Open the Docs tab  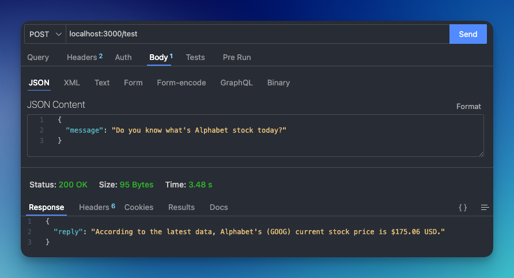[218, 208]
